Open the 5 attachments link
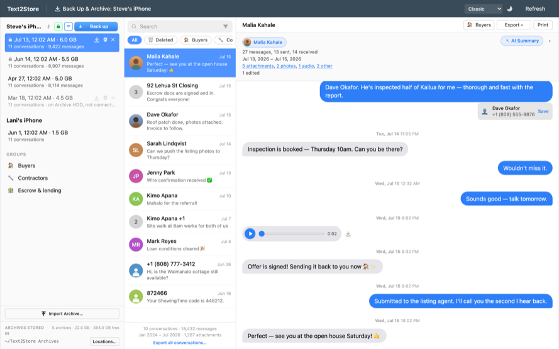 (x=258, y=66)
